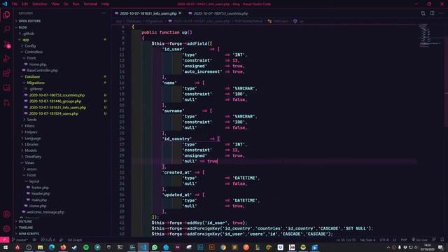
Task: Open Steam from the taskbar
Action: pyautogui.click(x=75, y=247)
